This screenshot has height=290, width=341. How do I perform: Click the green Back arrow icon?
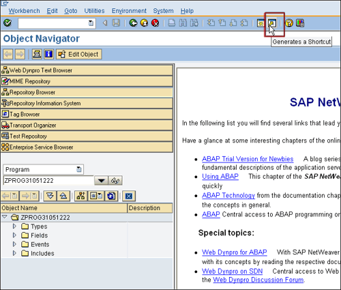coord(133,23)
